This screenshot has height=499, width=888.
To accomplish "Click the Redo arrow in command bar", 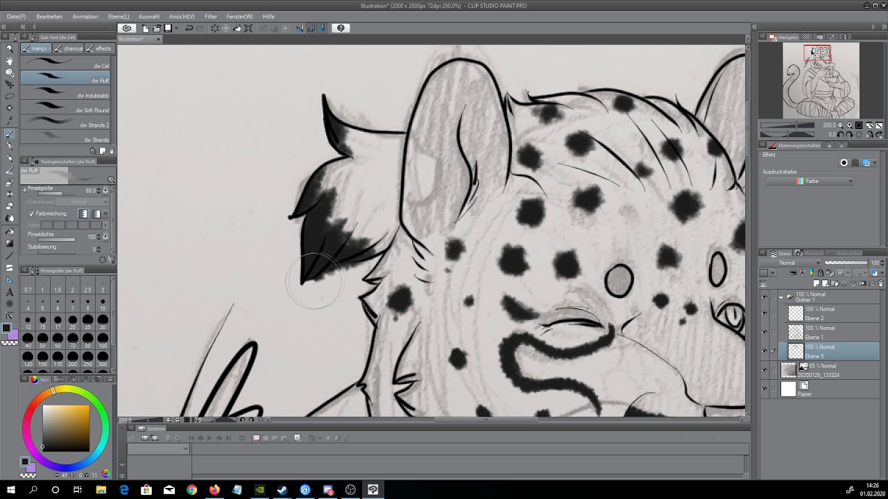I will (200, 28).
